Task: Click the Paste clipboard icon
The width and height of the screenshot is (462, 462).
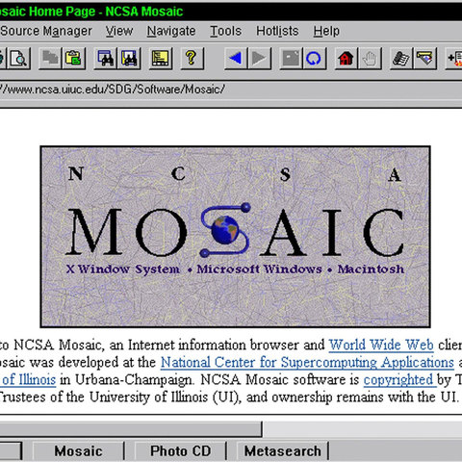Action: pos(74,59)
